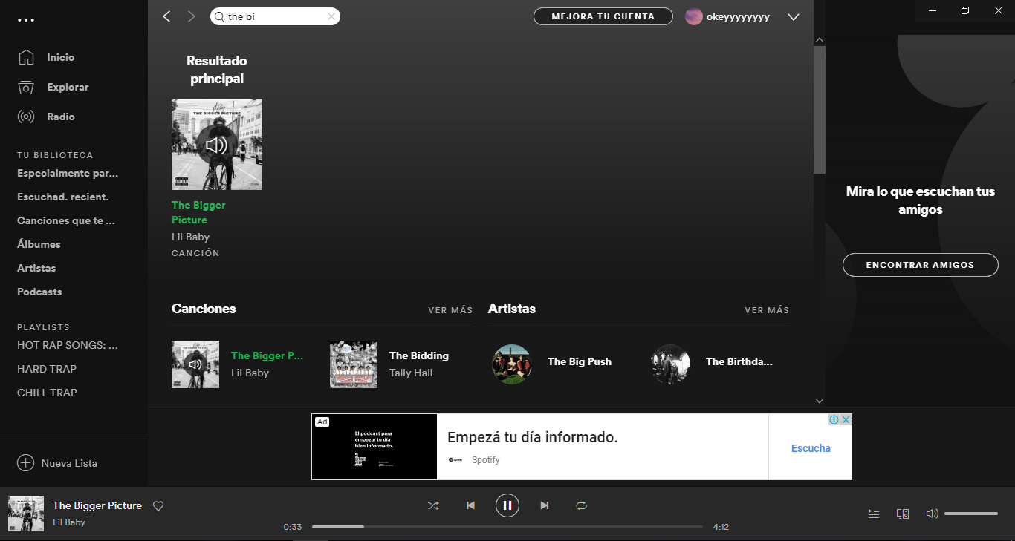Adjust the volume slider
This screenshot has width=1015, height=541.
click(971, 514)
